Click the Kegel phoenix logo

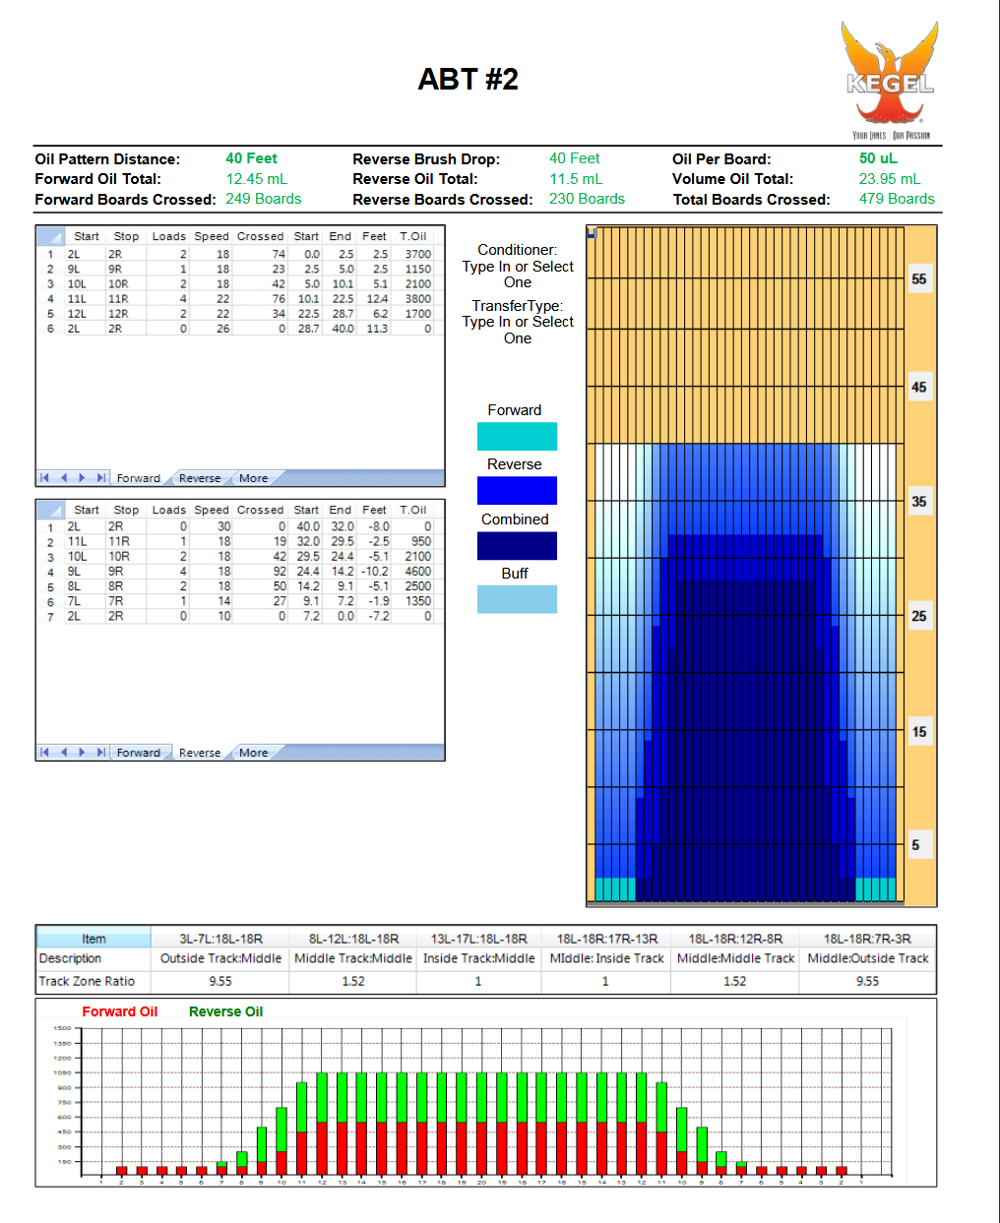[x=889, y=79]
